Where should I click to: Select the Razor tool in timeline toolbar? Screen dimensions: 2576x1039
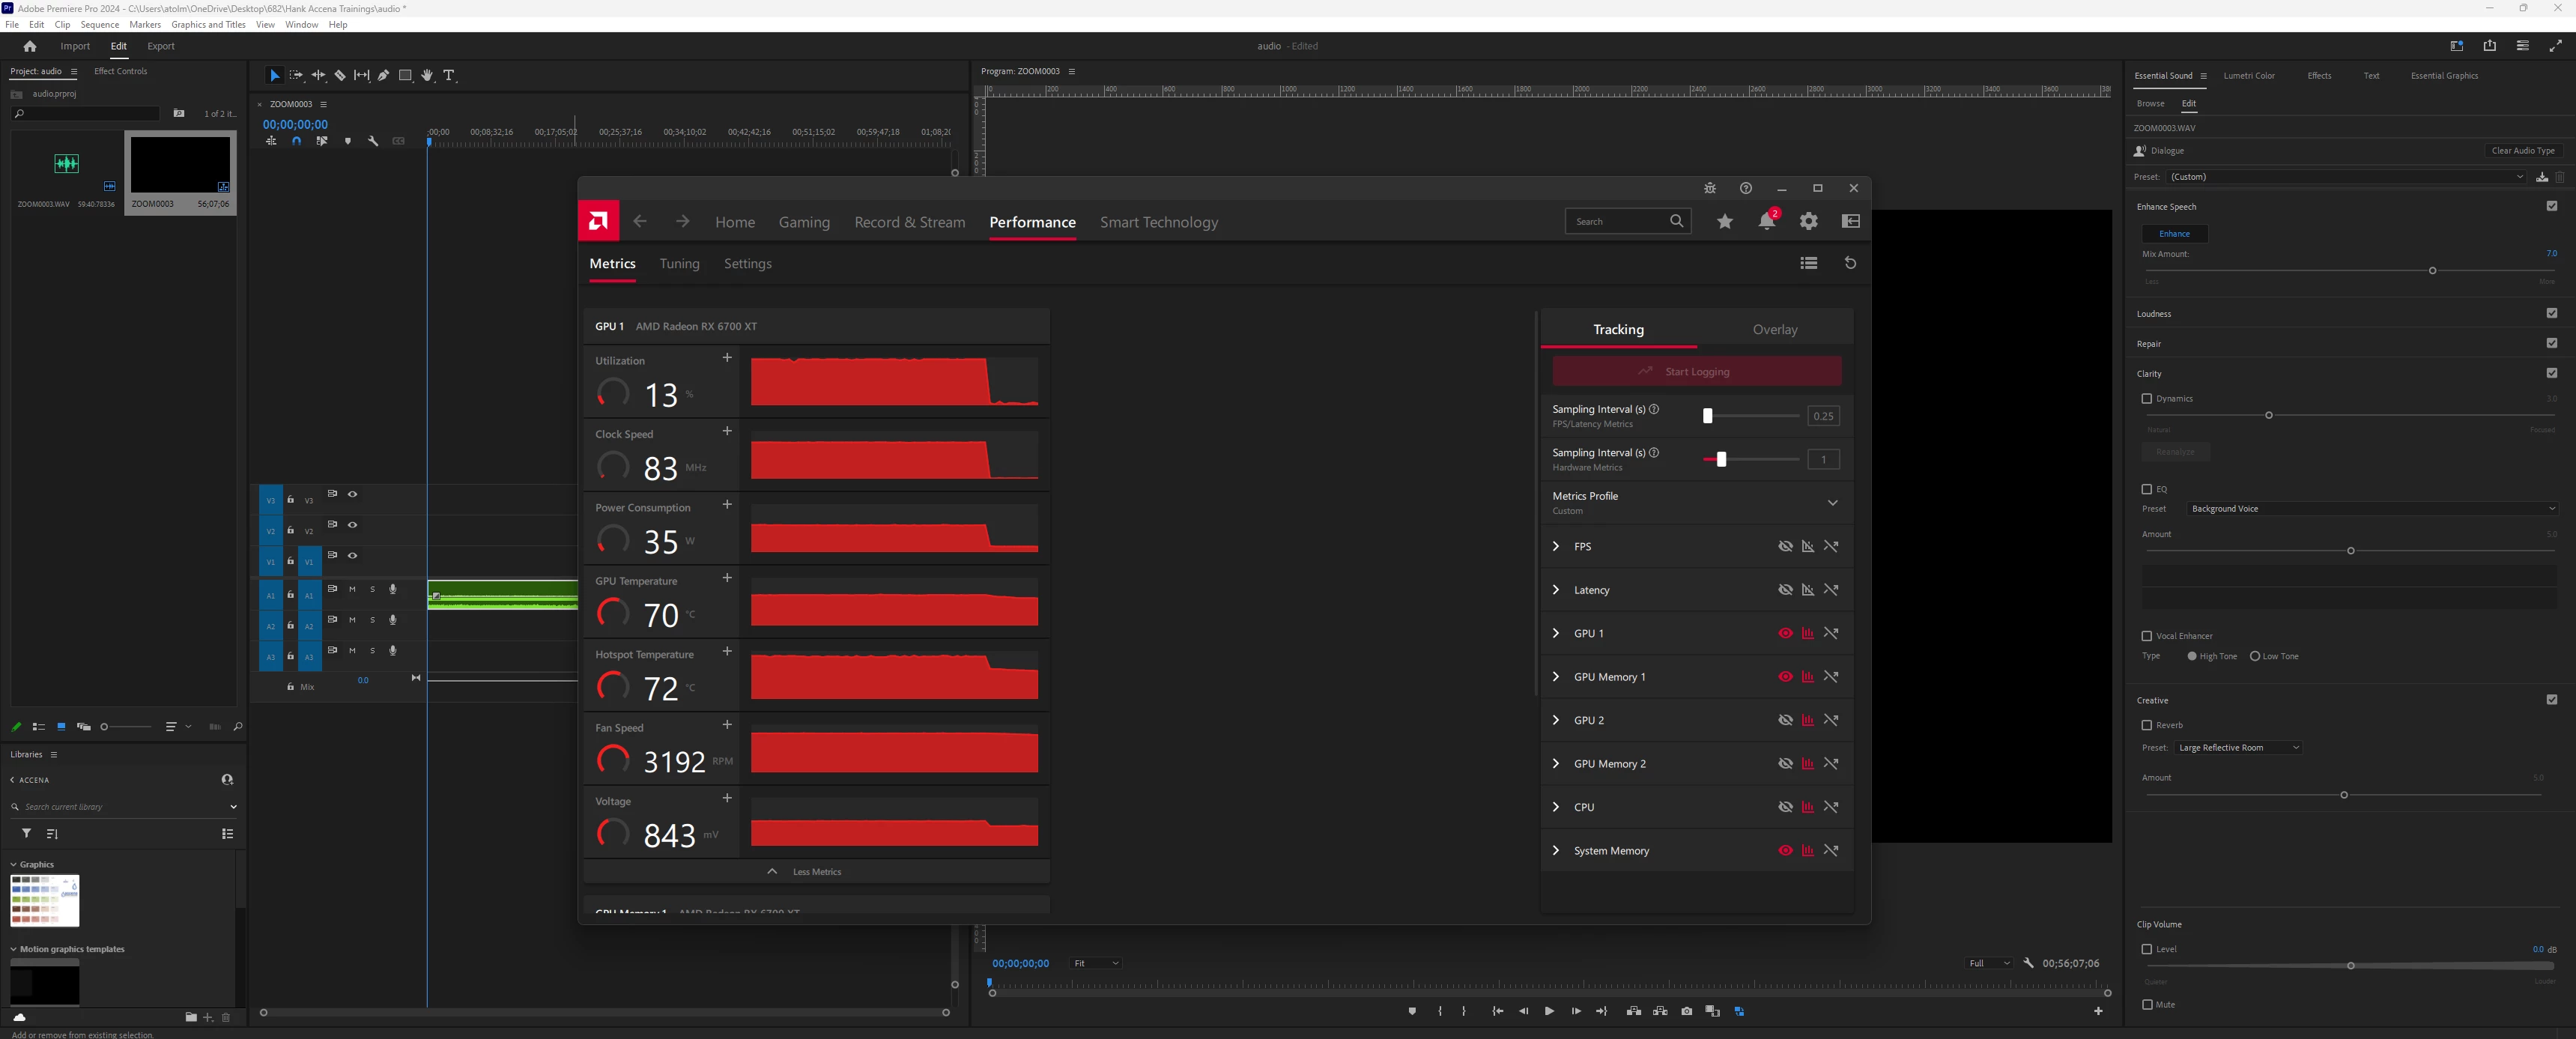tap(340, 75)
